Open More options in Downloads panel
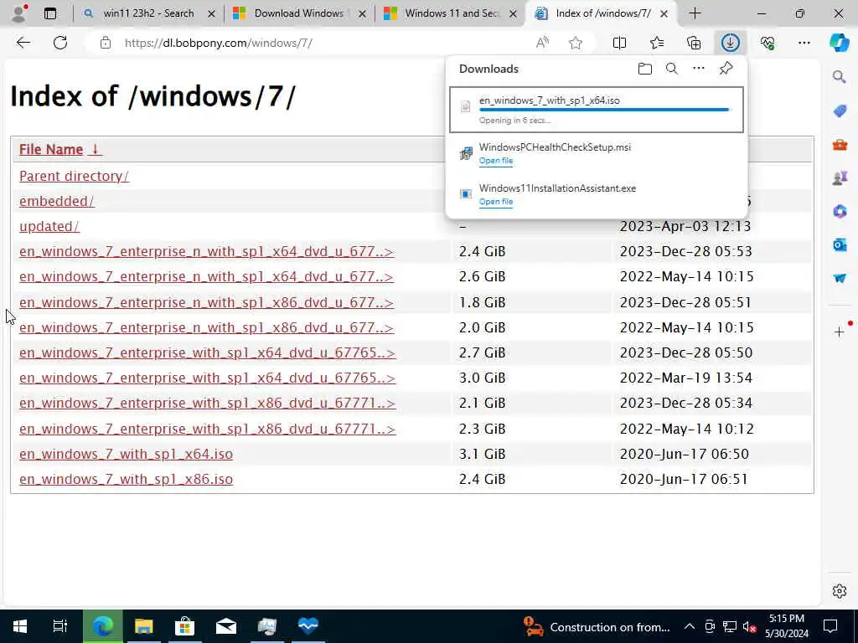The image size is (858, 643). tap(699, 69)
